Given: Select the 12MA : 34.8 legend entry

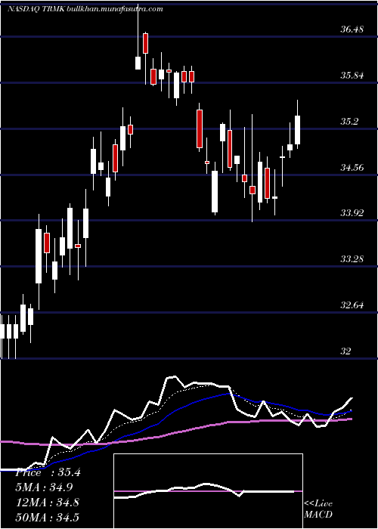Looking at the screenshot, I should tap(47, 503).
